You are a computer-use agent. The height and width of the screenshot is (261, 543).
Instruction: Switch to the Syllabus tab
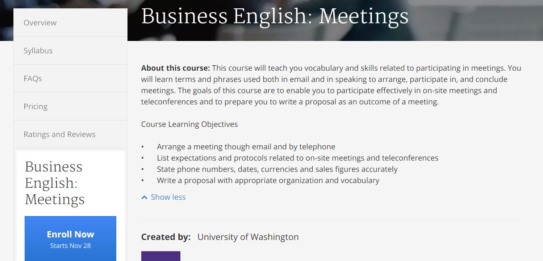38,50
